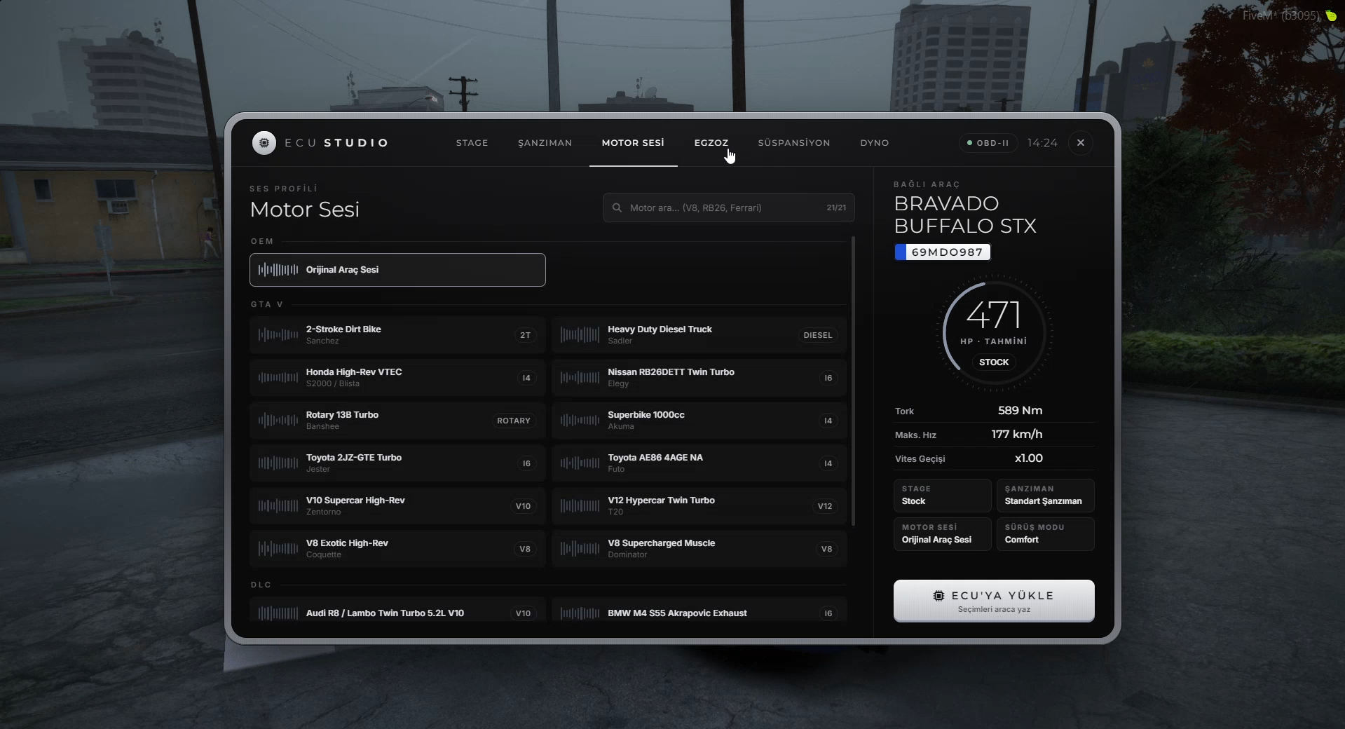This screenshot has height=729, width=1345.
Task: Click the 589 Nm torque value
Action: coord(1020,411)
